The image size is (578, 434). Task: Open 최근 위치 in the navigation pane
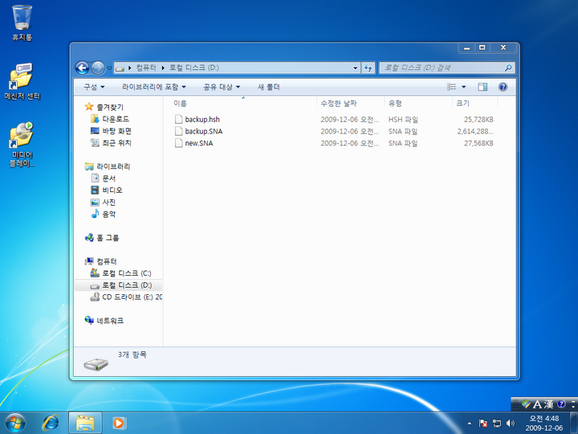(x=116, y=142)
